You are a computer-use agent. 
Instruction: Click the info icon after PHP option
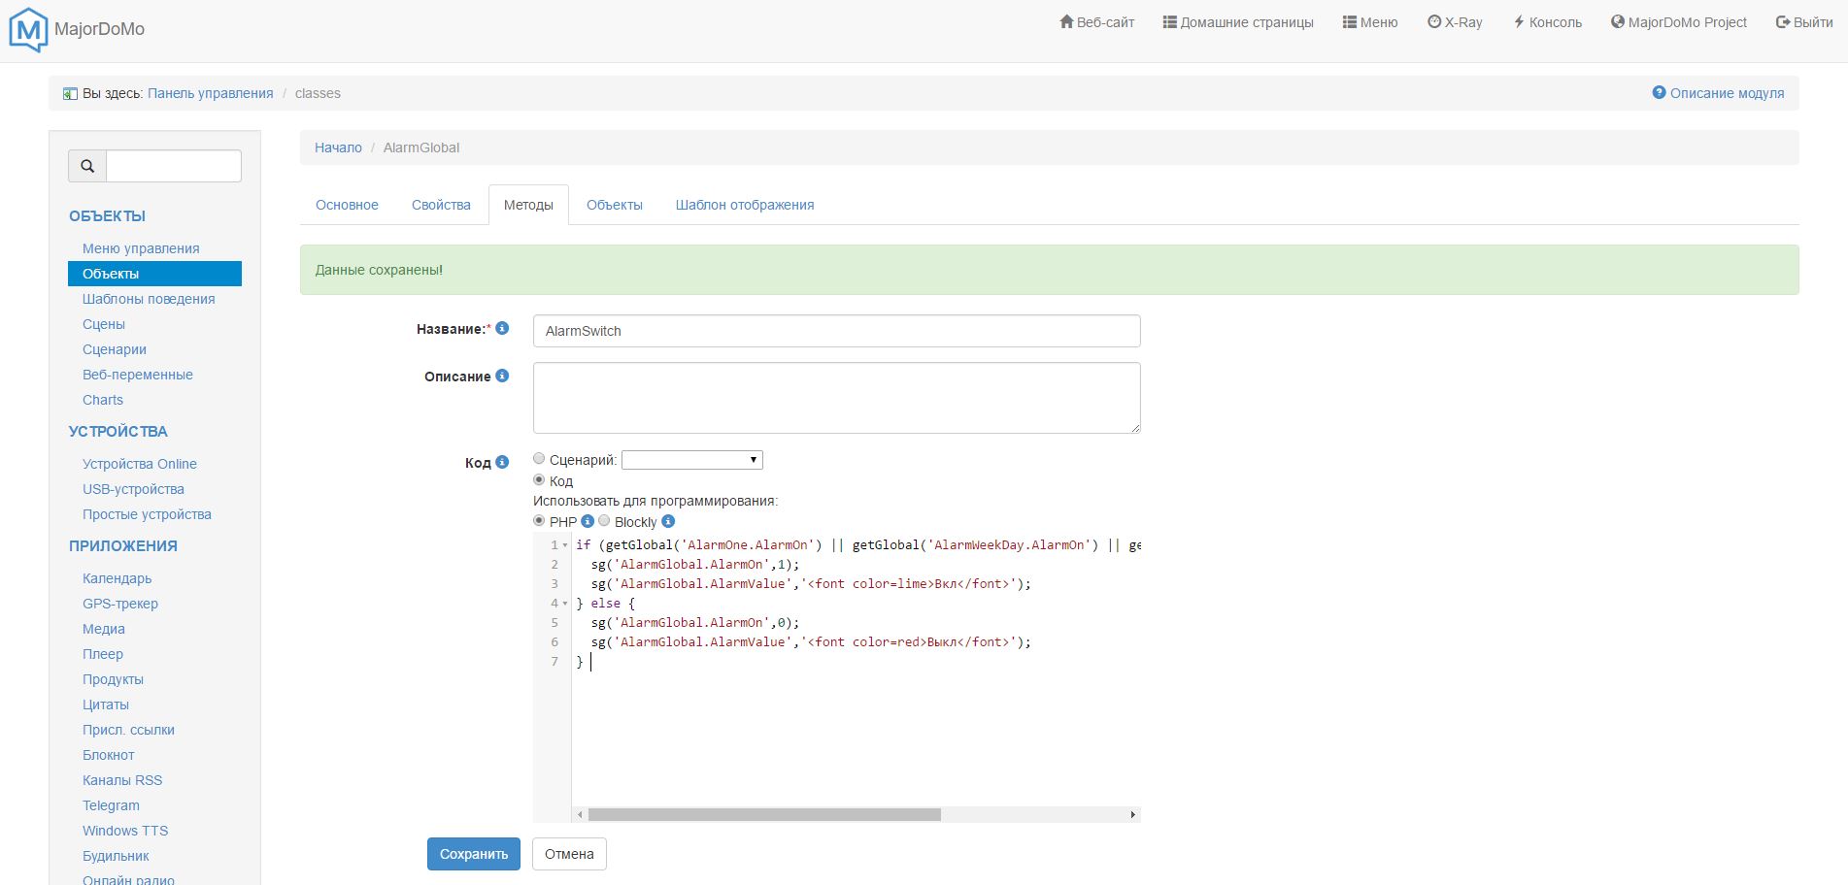588,522
